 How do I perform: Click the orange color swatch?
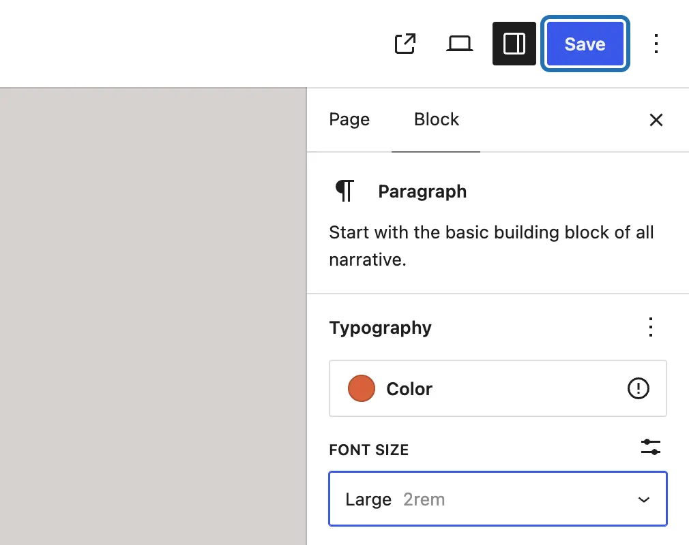(361, 388)
